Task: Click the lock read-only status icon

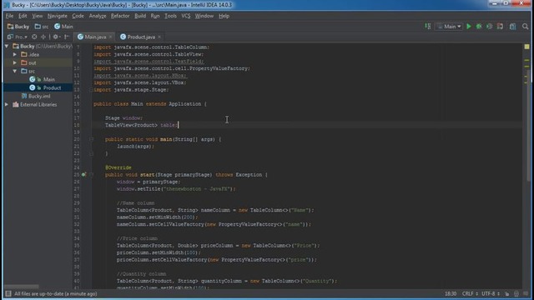Action: pyautogui.click(x=507, y=293)
